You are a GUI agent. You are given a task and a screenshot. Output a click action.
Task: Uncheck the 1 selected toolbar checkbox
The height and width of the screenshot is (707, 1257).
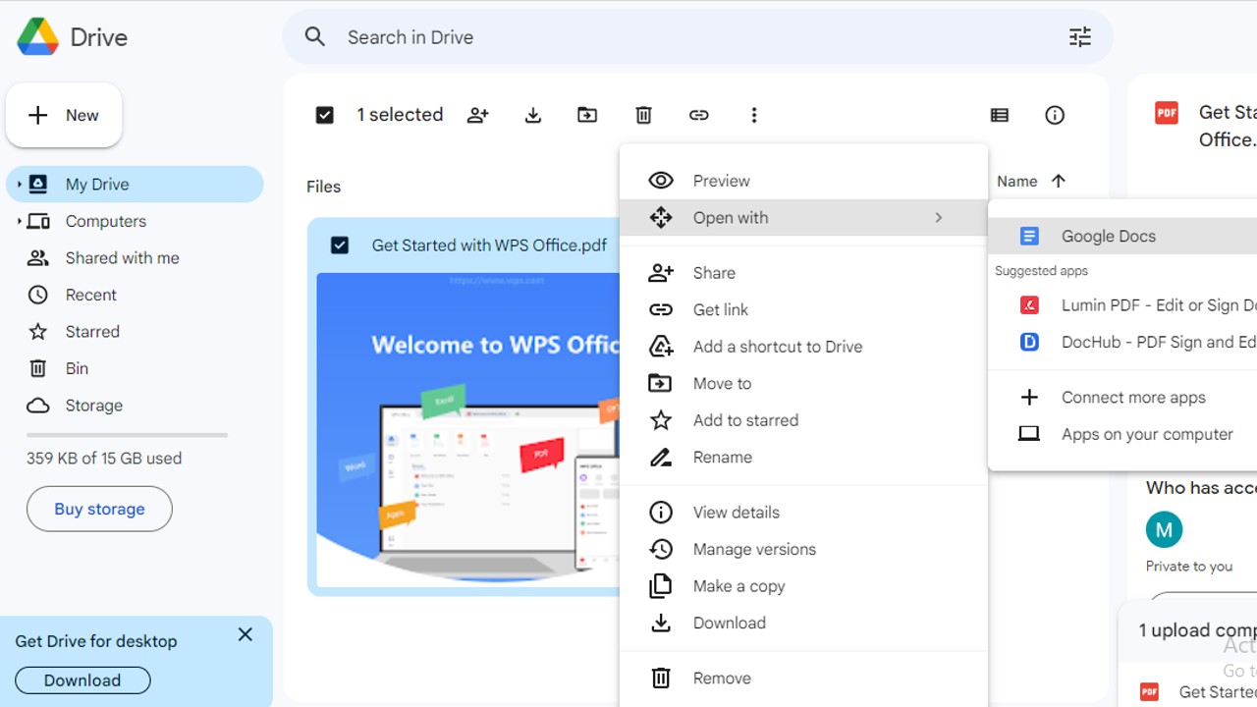tap(325, 115)
